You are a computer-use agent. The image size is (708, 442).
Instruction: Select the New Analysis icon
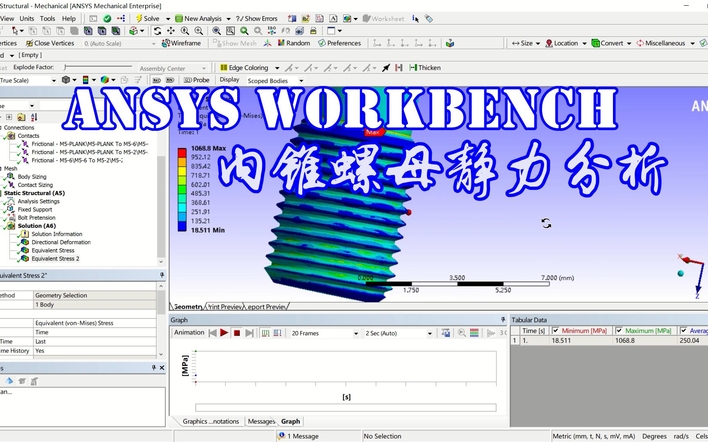[179, 18]
